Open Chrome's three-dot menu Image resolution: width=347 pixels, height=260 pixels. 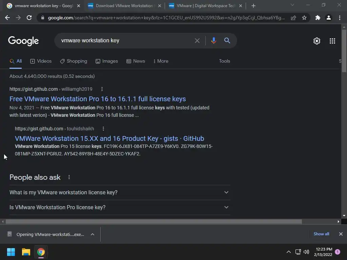[340, 18]
